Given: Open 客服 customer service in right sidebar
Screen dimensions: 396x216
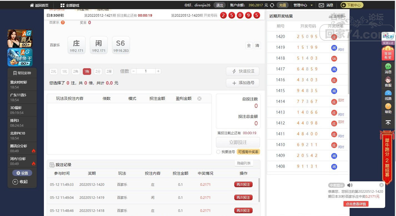Looking at the screenshot, I should [x=388, y=82].
